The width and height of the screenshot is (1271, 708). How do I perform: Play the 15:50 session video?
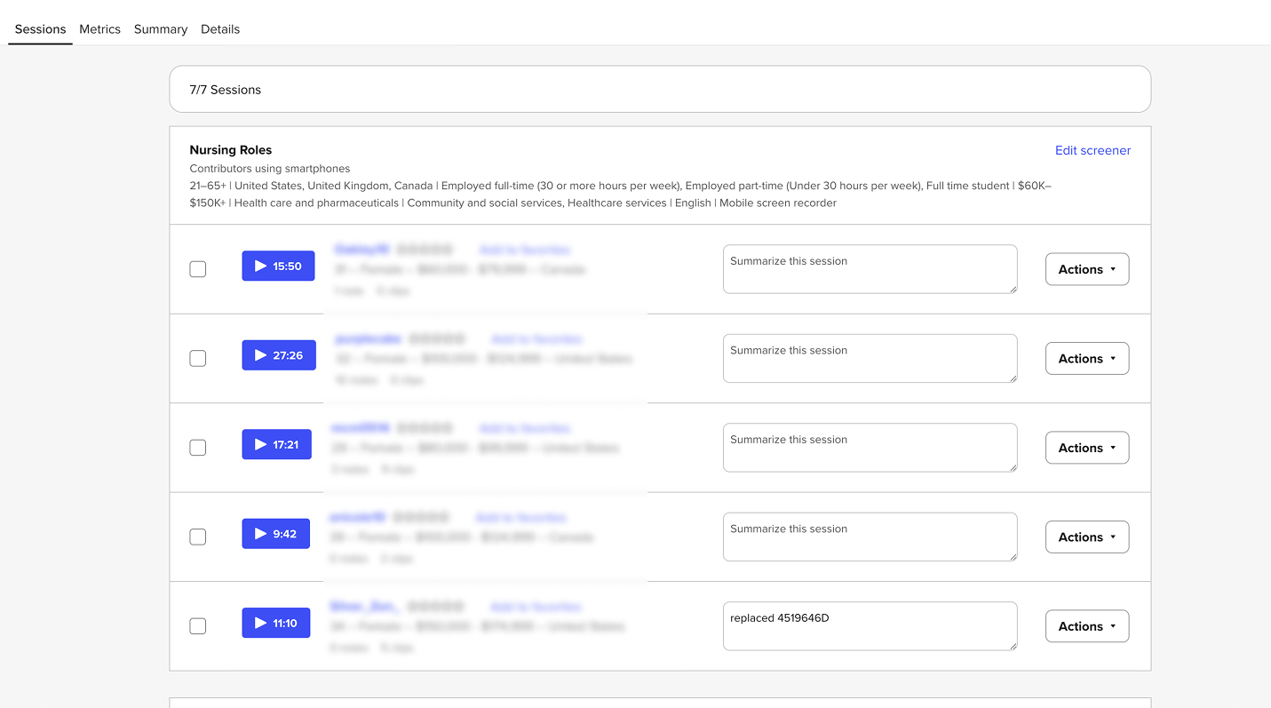(278, 266)
